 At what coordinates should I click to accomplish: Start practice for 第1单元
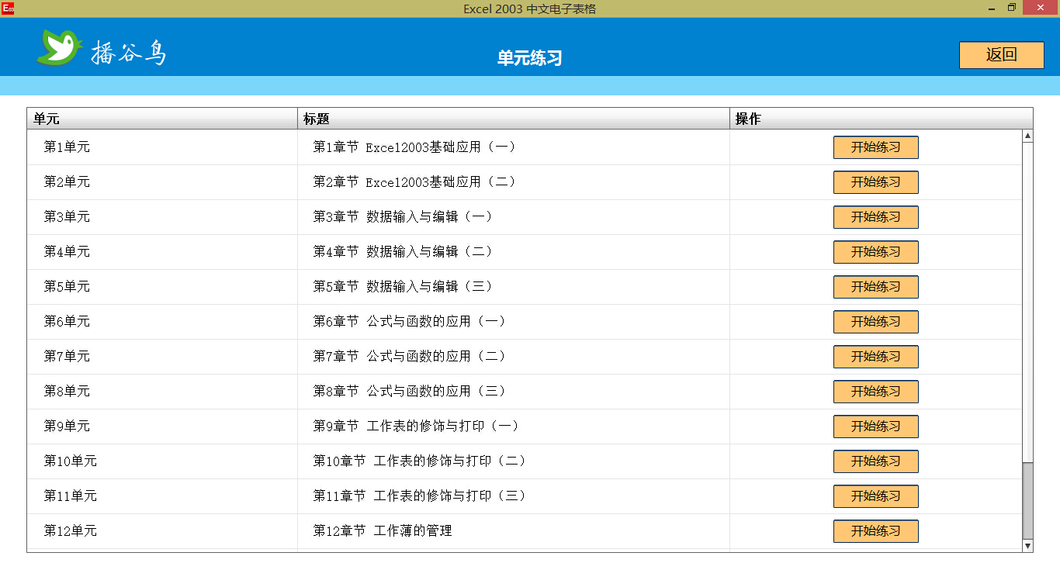pos(875,147)
